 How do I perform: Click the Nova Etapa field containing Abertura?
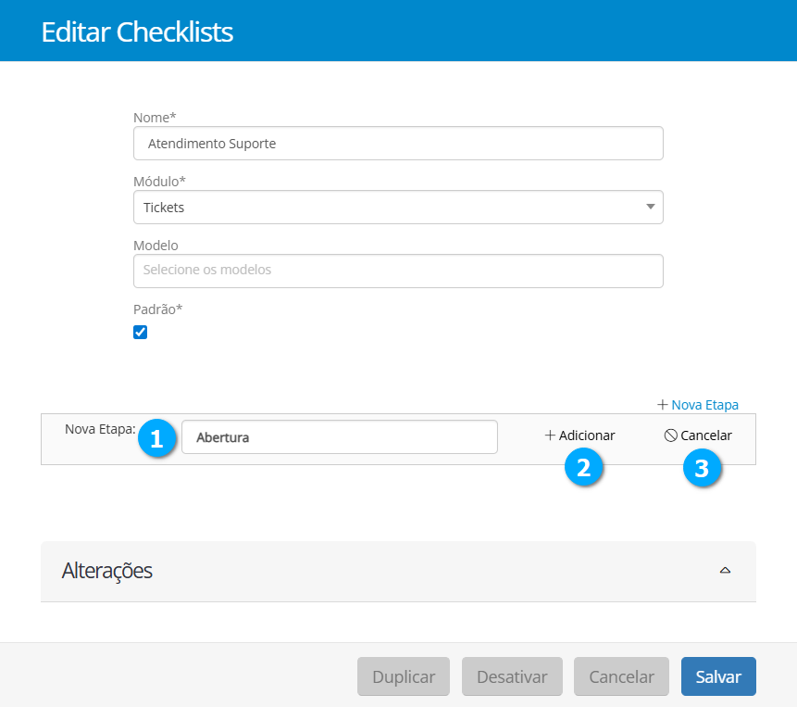339,437
